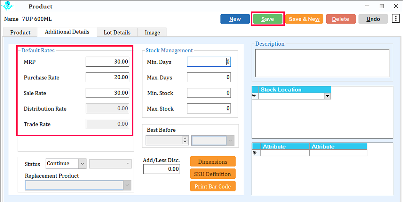403x202 pixels.
Task: Click the Attribute grid new row asterisk
Action: 255,153
